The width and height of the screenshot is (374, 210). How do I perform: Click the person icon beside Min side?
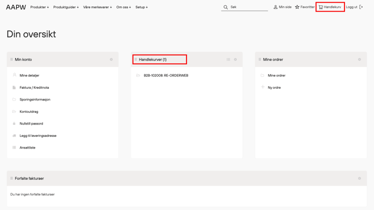276,7
